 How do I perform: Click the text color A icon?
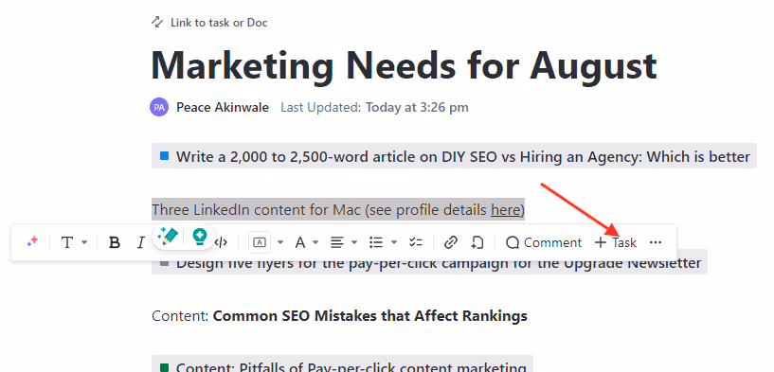[x=300, y=242]
